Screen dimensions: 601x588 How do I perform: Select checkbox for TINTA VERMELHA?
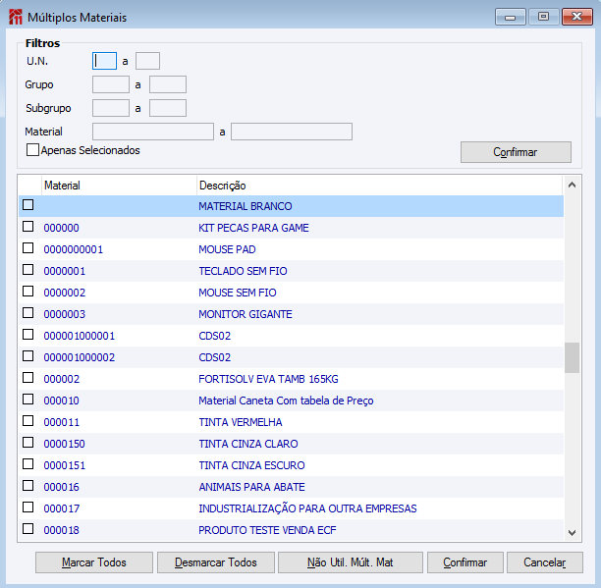[x=27, y=421]
